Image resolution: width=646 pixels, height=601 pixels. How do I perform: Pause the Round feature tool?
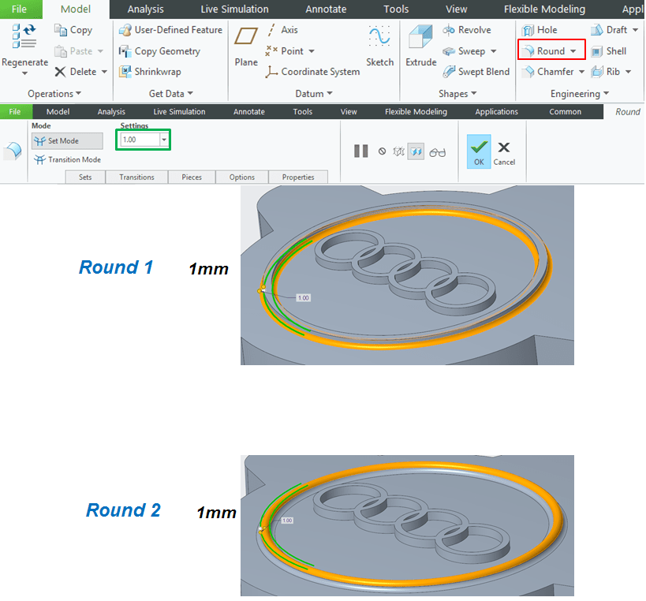click(x=361, y=151)
